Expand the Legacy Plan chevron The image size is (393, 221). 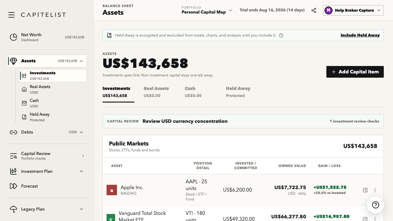coord(81,209)
